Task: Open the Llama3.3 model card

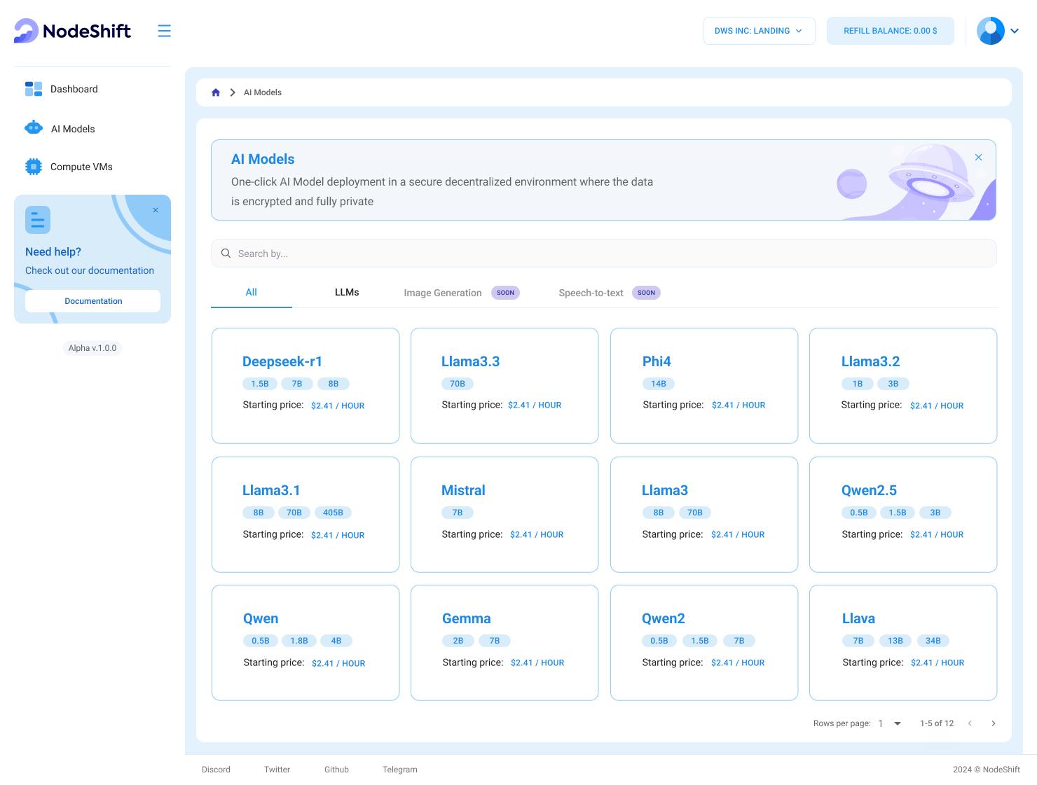Action: [x=504, y=386]
